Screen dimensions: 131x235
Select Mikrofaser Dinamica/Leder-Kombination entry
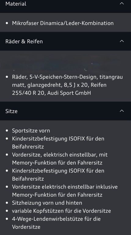(63, 23)
